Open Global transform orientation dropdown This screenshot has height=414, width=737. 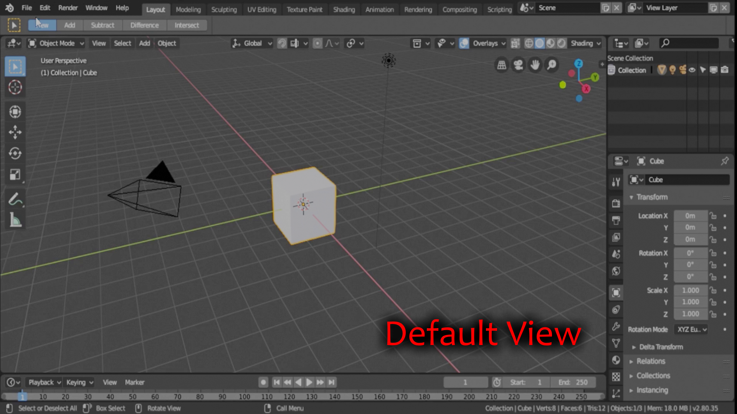point(252,43)
